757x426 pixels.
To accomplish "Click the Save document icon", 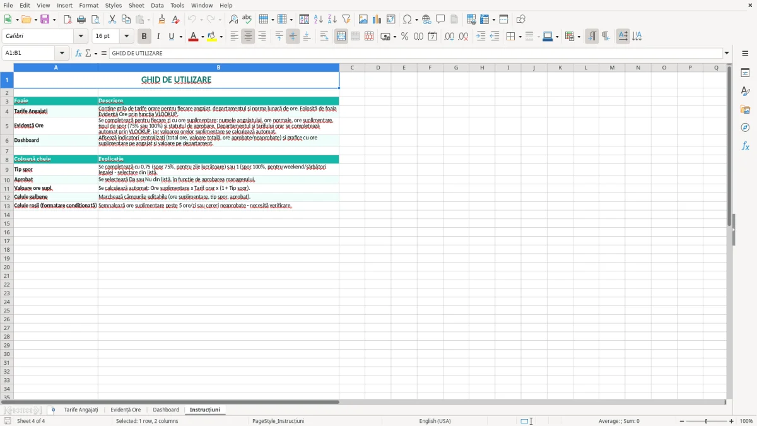I will tap(45, 20).
